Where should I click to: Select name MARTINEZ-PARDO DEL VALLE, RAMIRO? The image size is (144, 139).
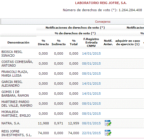click(17, 104)
